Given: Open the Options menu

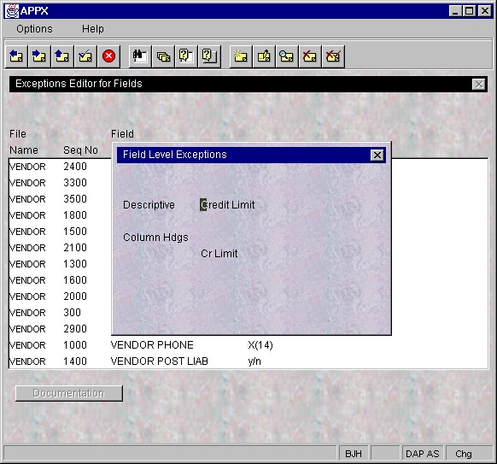Looking at the screenshot, I should pos(34,29).
